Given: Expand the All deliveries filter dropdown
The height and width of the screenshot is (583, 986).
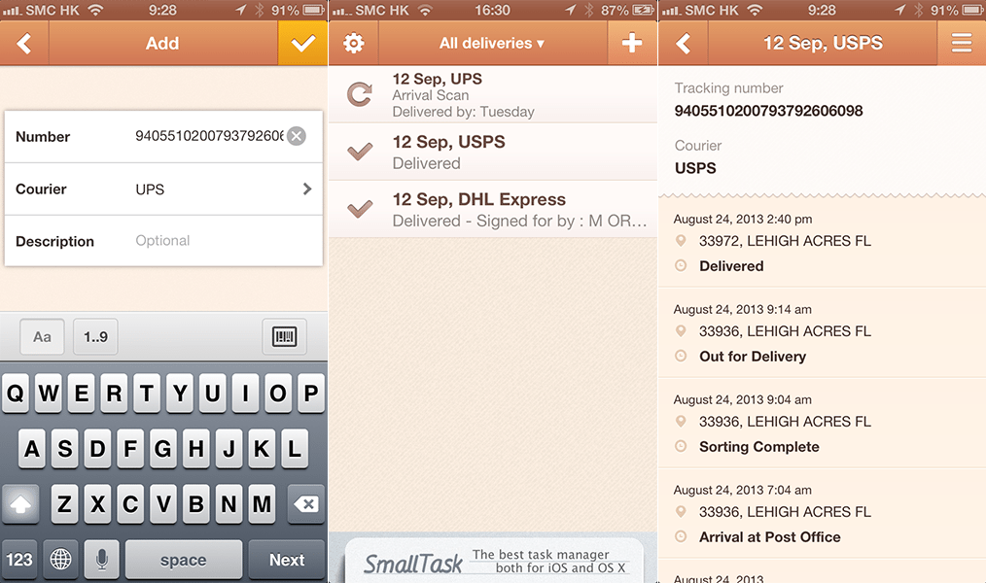Looking at the screenshot, I should point(492,44).
